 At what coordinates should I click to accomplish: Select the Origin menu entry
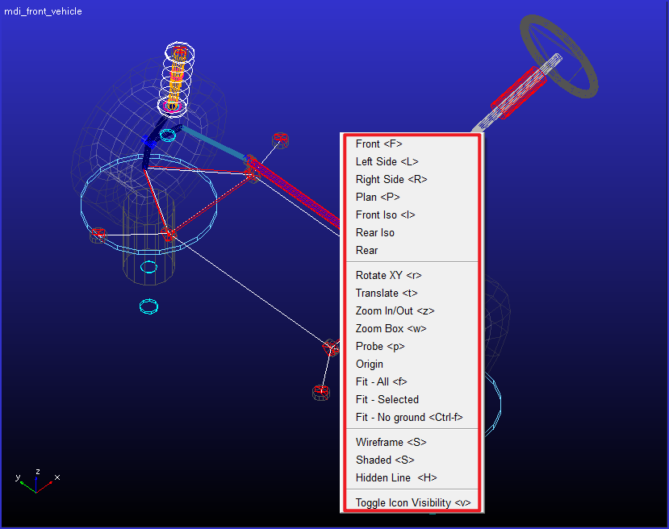[412, 364]
